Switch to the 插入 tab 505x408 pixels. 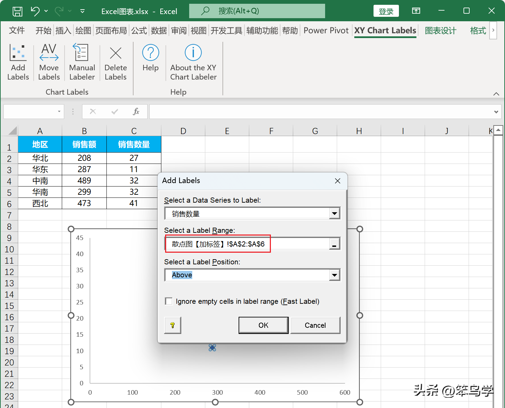pyautogui.click(x=63, y=31)
